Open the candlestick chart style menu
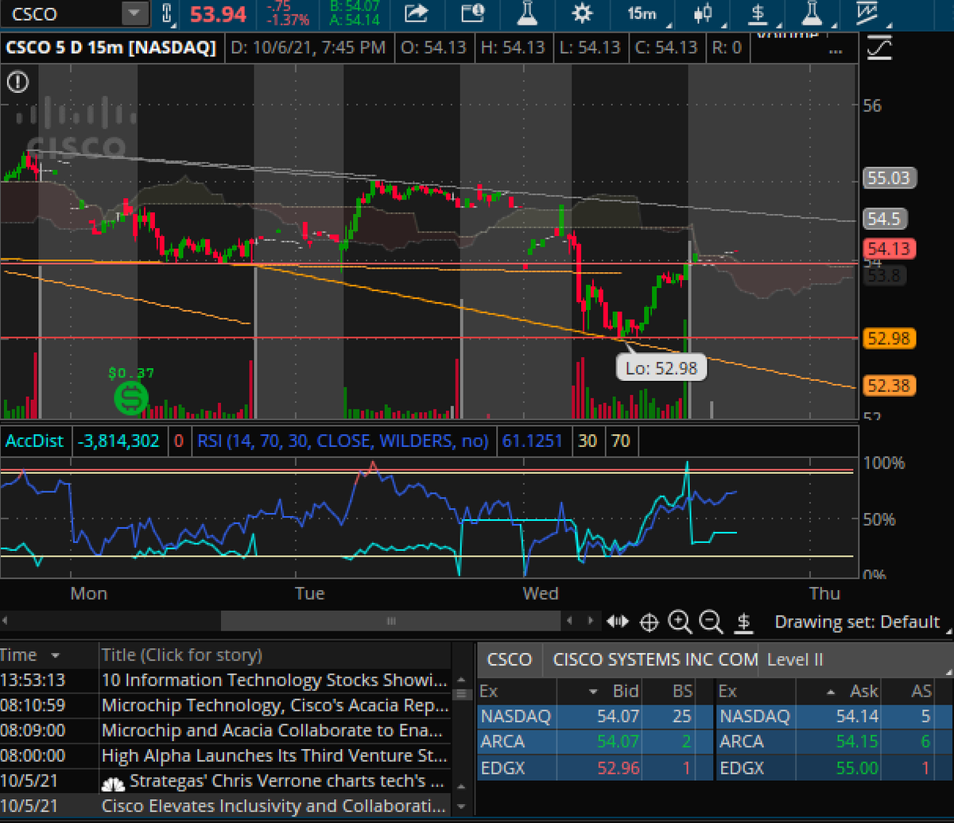954x823 pixels. tap(701, 14)
